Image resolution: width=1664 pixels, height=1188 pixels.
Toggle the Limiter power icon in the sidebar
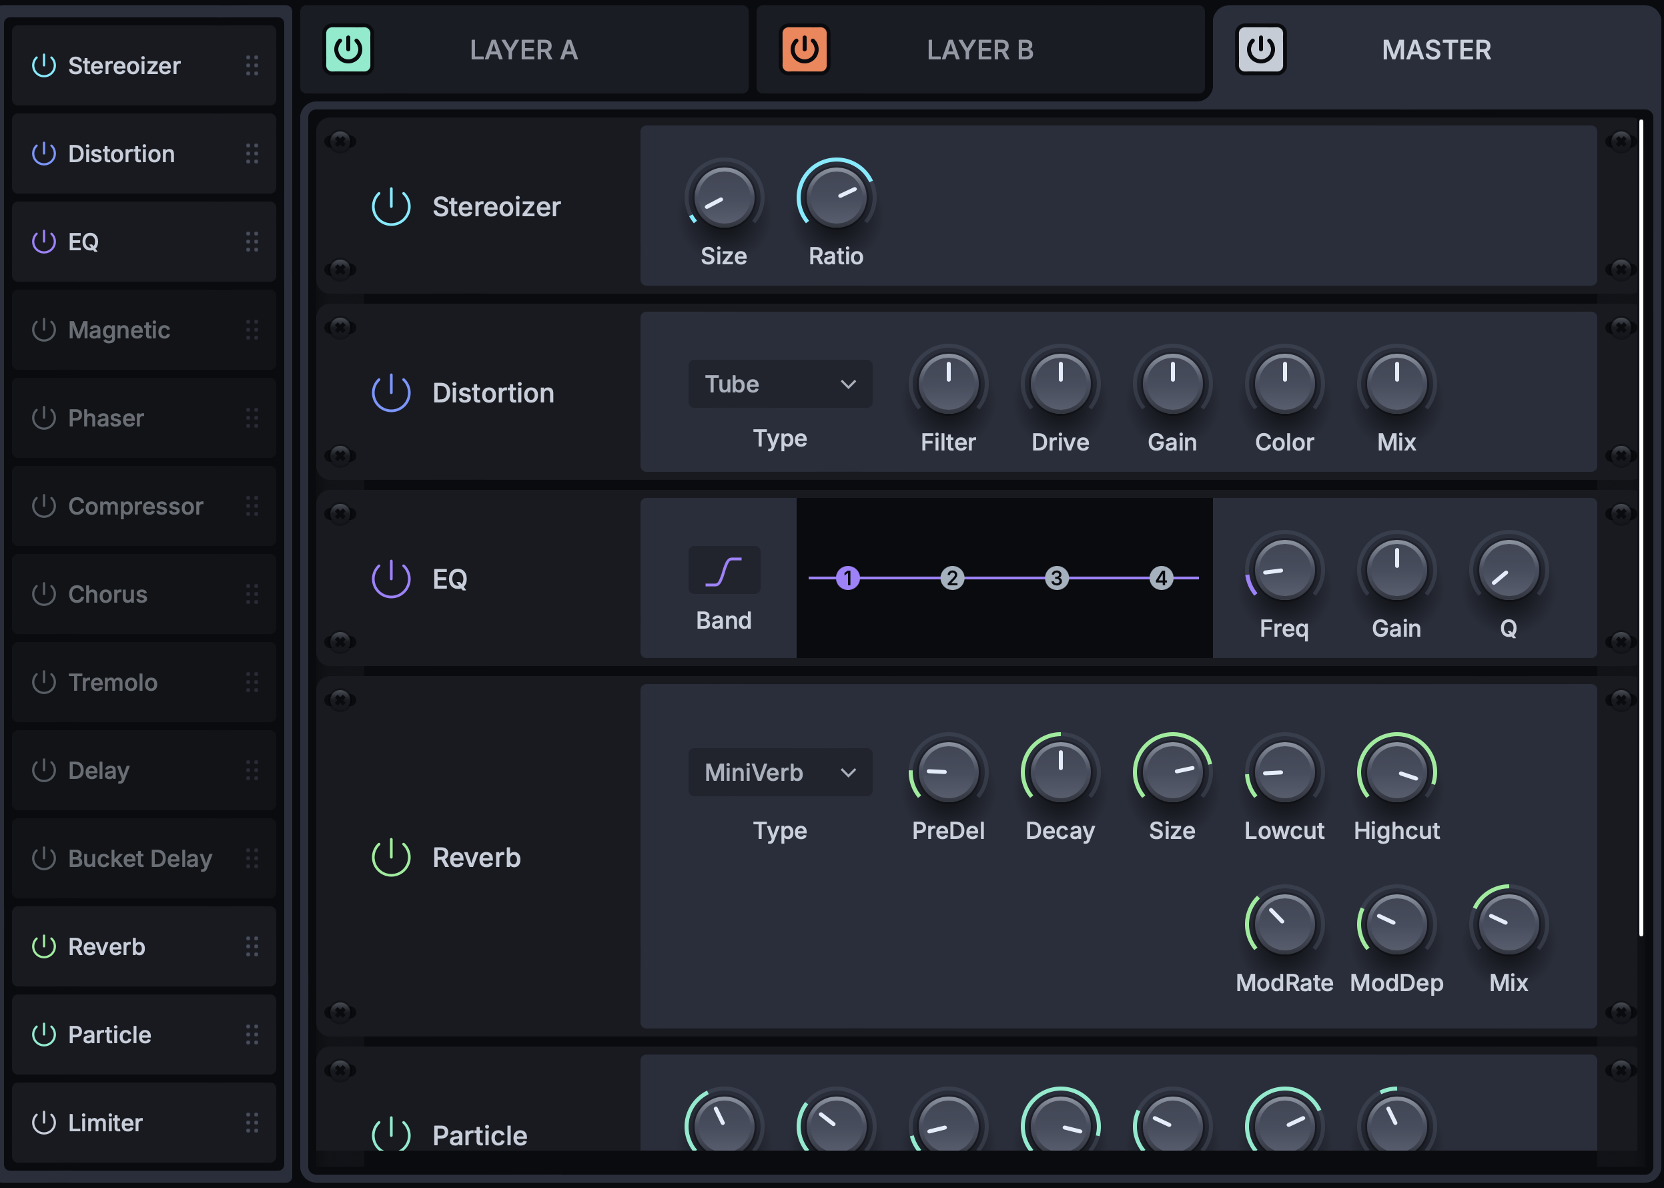click(44, 1123)
